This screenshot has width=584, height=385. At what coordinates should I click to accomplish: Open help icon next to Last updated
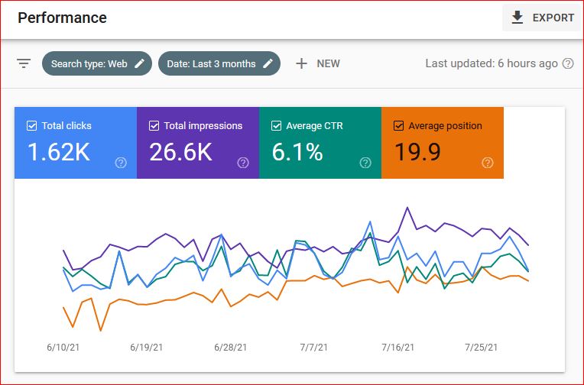(x=568, y=63)
